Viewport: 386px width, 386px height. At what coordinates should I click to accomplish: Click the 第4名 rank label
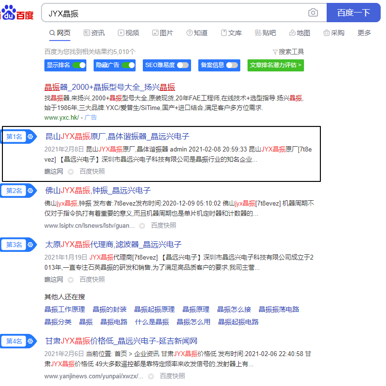coord(14,341)
